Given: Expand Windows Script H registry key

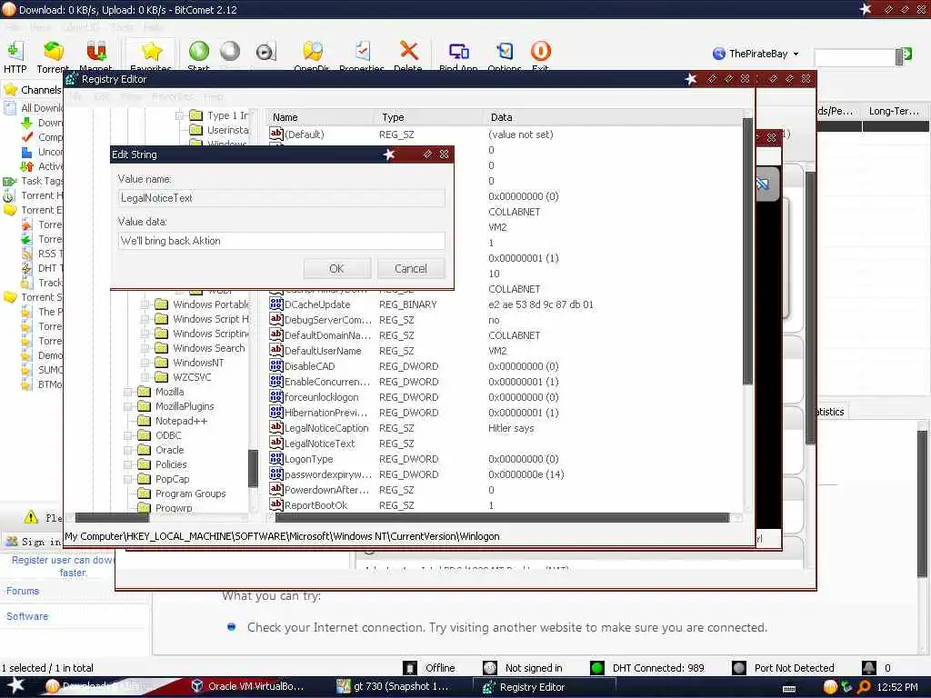Looking at the screenshot, I should (x=145, y=319).
